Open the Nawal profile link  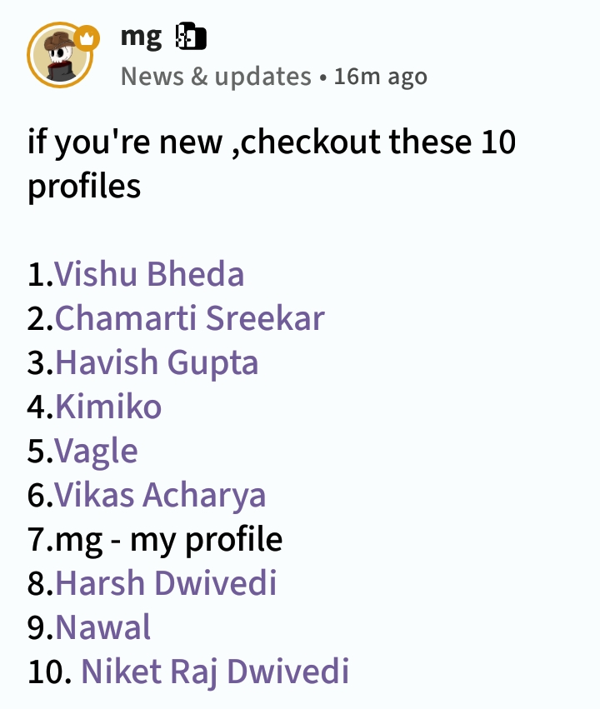(x=102, y=627)
